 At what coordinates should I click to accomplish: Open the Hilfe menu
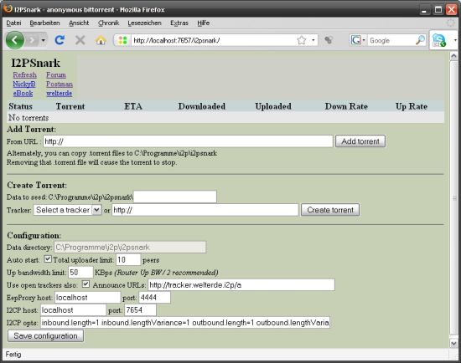(x=204, y=23)
